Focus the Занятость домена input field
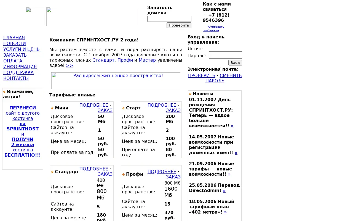This screenshot has height=221, width=353. pyautogui.click(x=169, y=19)
